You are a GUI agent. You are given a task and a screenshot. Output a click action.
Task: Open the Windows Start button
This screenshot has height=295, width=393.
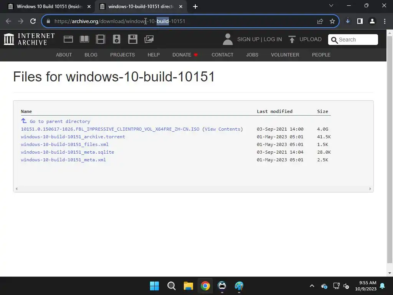(x=154, y=286)
